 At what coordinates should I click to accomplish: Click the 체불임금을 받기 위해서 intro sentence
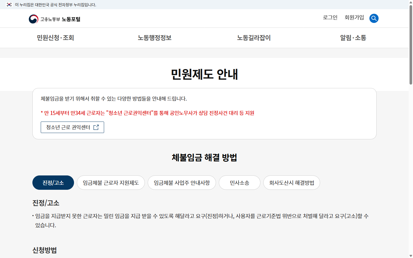tap(114, 99)
